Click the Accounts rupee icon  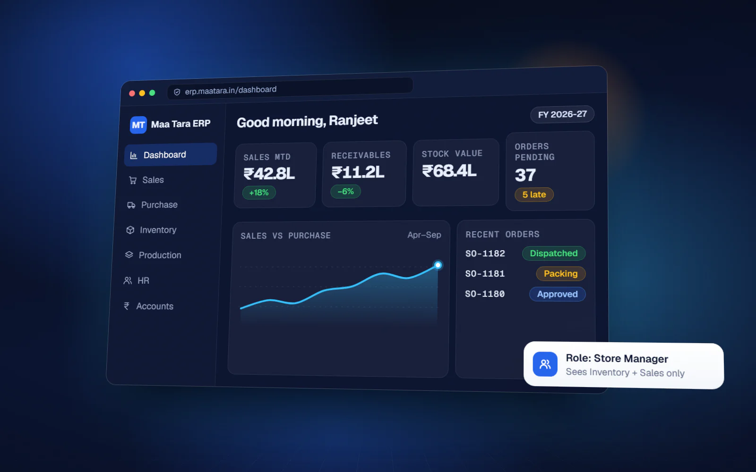click(127, 306)
